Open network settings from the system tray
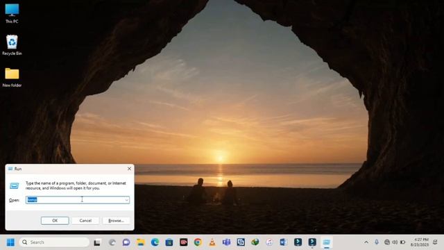This screenshot has height=250, width=444. pyautogui.click(x=387, y=242)
